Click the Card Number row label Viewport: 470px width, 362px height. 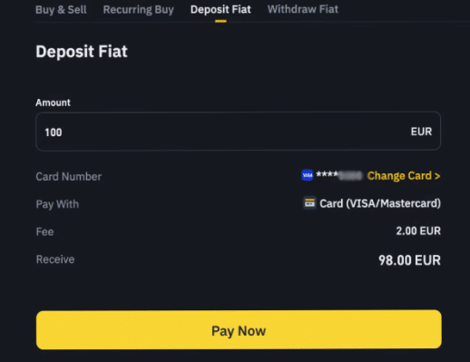[69, 177]
